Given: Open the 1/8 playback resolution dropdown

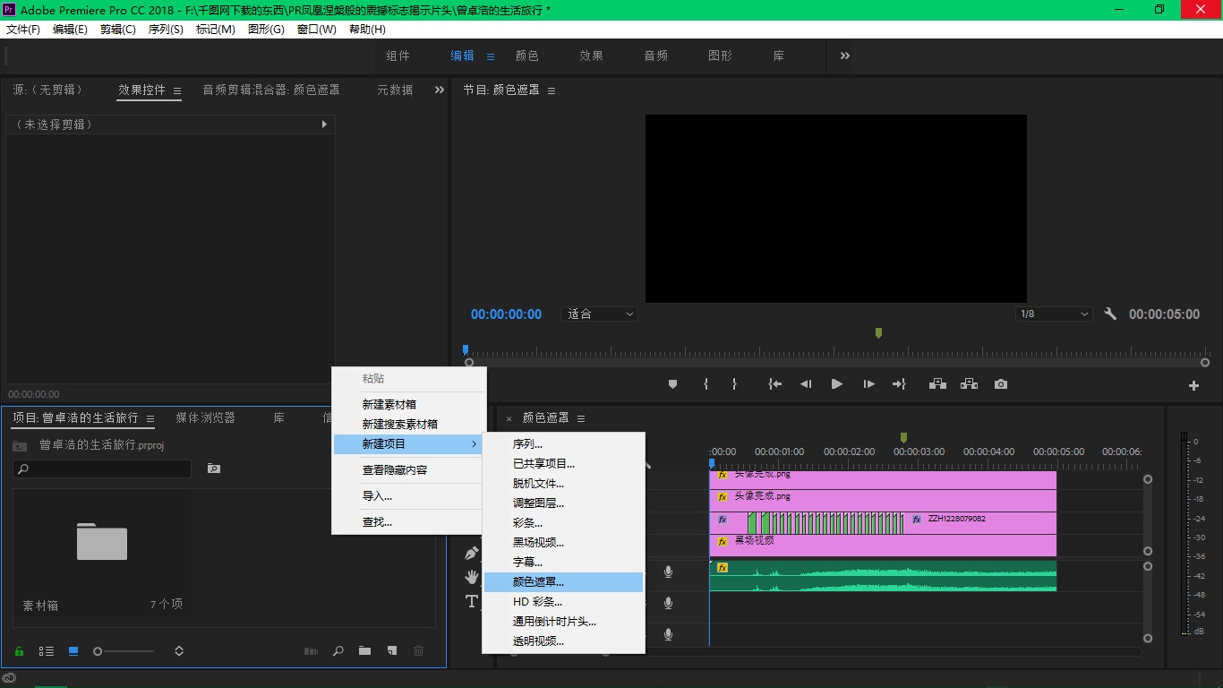Looking at the screenshot, I should coord(1053,314).
